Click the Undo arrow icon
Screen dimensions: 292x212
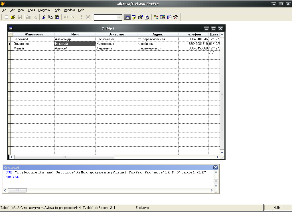click(66, 17)
